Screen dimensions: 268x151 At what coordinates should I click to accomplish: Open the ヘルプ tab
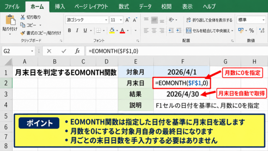click(209, 7)
